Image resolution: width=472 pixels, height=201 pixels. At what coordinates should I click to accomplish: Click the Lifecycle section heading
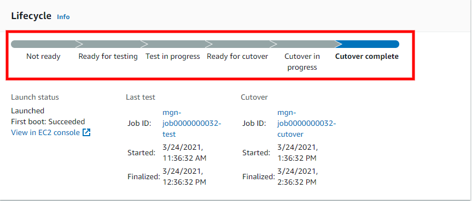pos(31,16)
